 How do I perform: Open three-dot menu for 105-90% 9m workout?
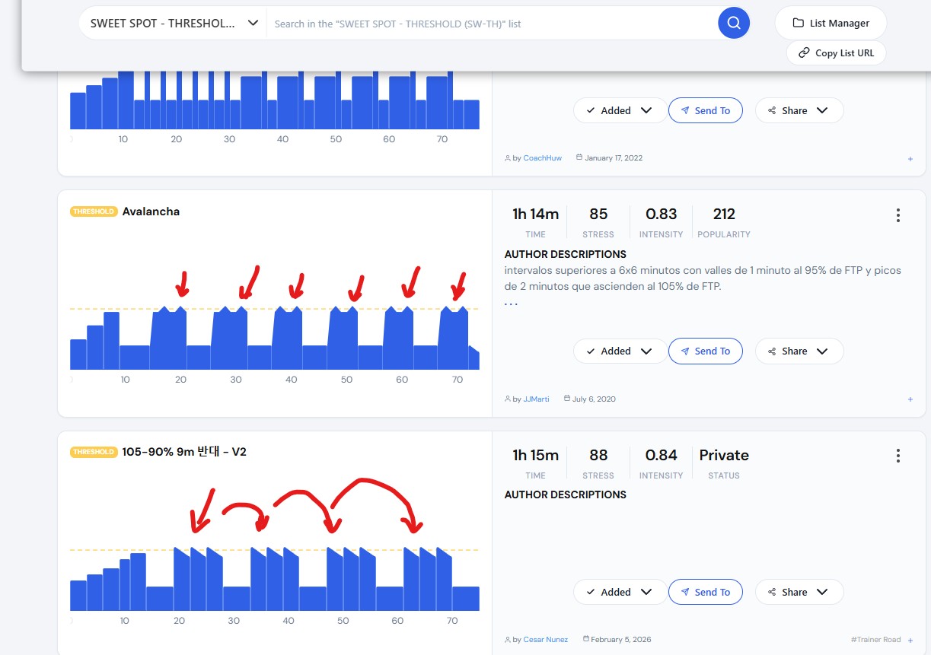tap(898, 456)
